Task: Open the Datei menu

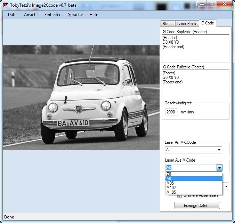Action: pyautogui.click(x=13, y=15)
